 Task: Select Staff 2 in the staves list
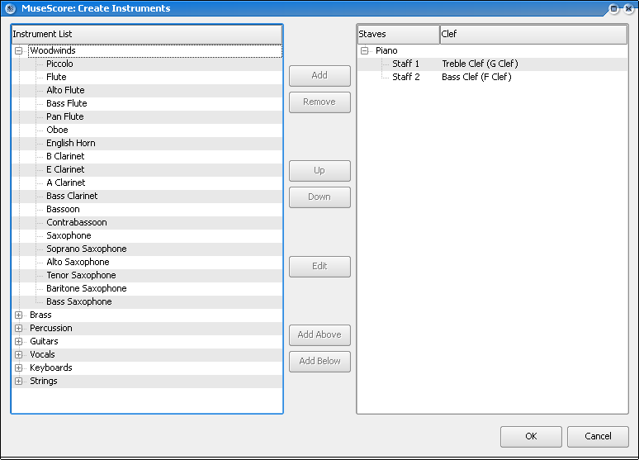(405, 77)
